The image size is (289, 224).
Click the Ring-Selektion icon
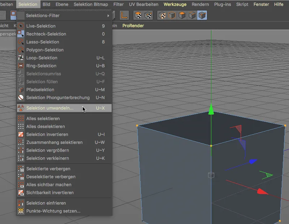(x=21, y=66)
